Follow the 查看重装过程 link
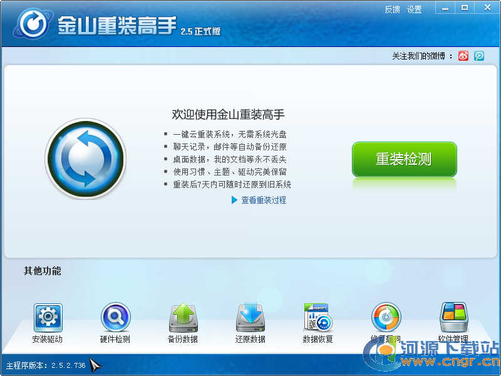Image resolution: width=501 pixels, height=376 pixels. (x=263, y=200)
